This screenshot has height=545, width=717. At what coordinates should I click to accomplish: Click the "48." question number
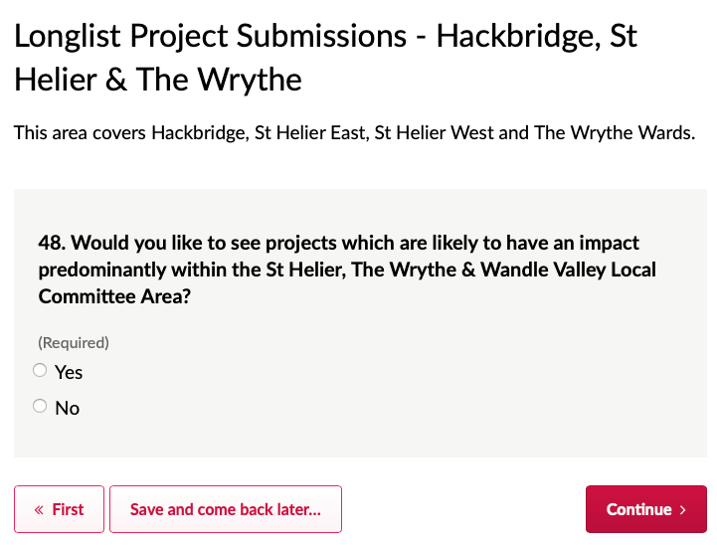pos(52,243)
